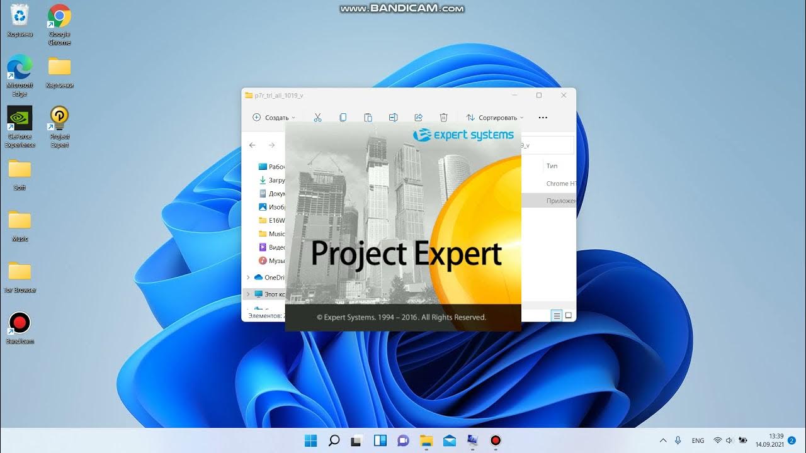Select Этот компьютер in Explorer sidebar
This screenshot has width=806, height=453.
(x=270, y=294)
